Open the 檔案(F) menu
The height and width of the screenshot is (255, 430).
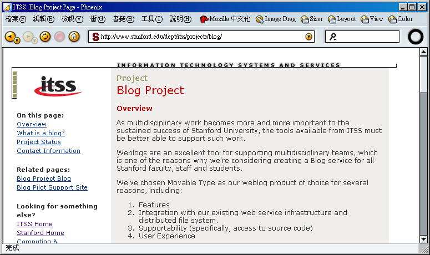(16, 19)
